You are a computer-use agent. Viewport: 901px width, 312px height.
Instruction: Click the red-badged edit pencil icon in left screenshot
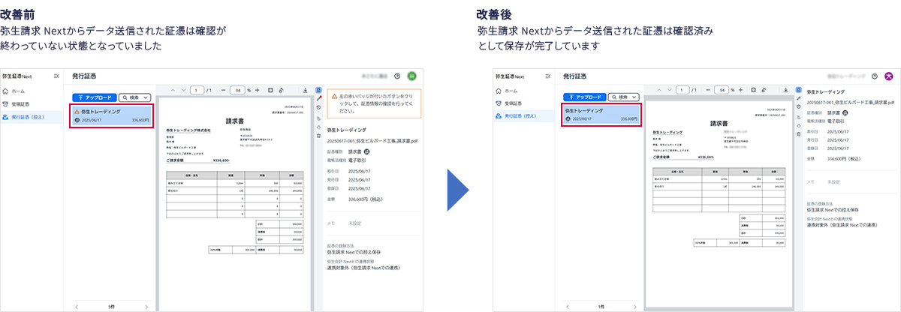coord(319,98)
